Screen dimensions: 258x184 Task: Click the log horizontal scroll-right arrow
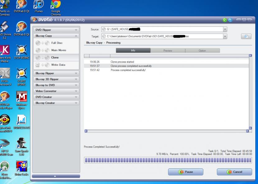point(247,131)
